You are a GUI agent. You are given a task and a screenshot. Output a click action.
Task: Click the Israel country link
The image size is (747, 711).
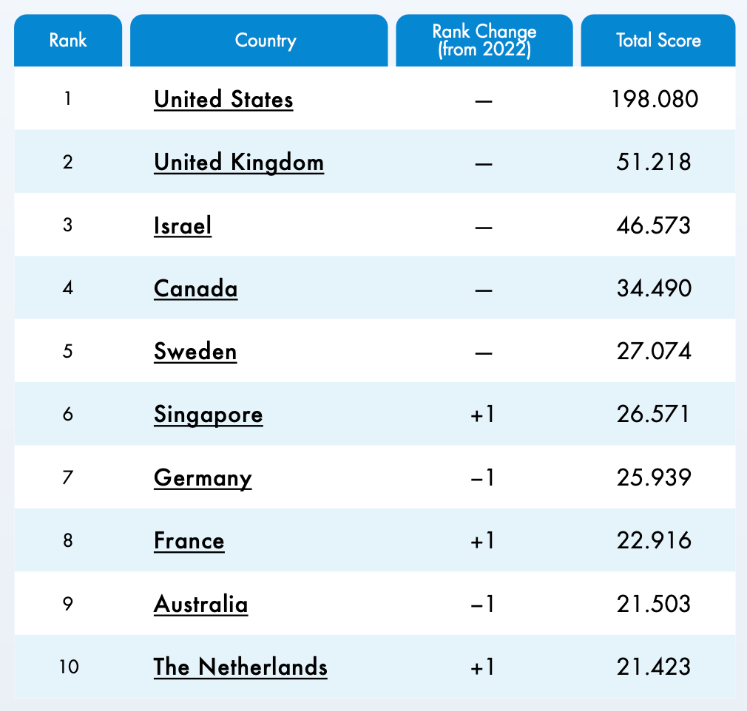(x=183, y=225)
